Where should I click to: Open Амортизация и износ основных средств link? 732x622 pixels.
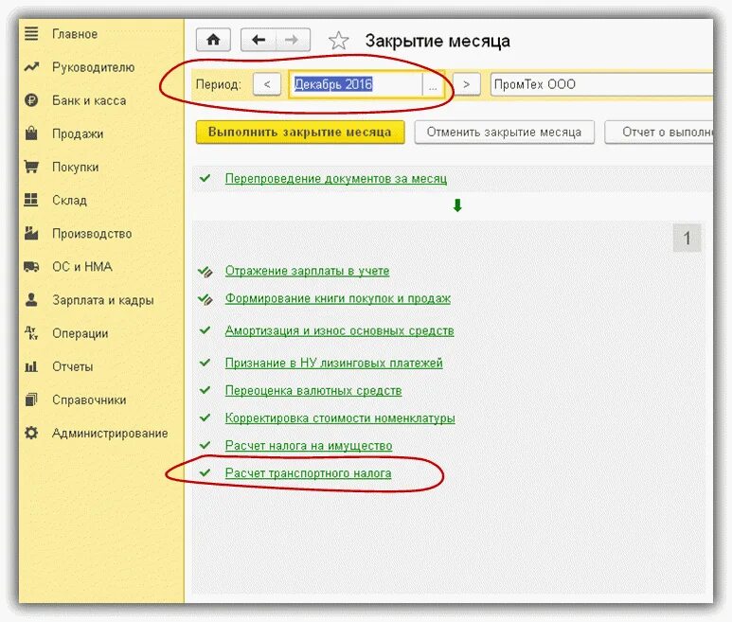click(339, 330)
